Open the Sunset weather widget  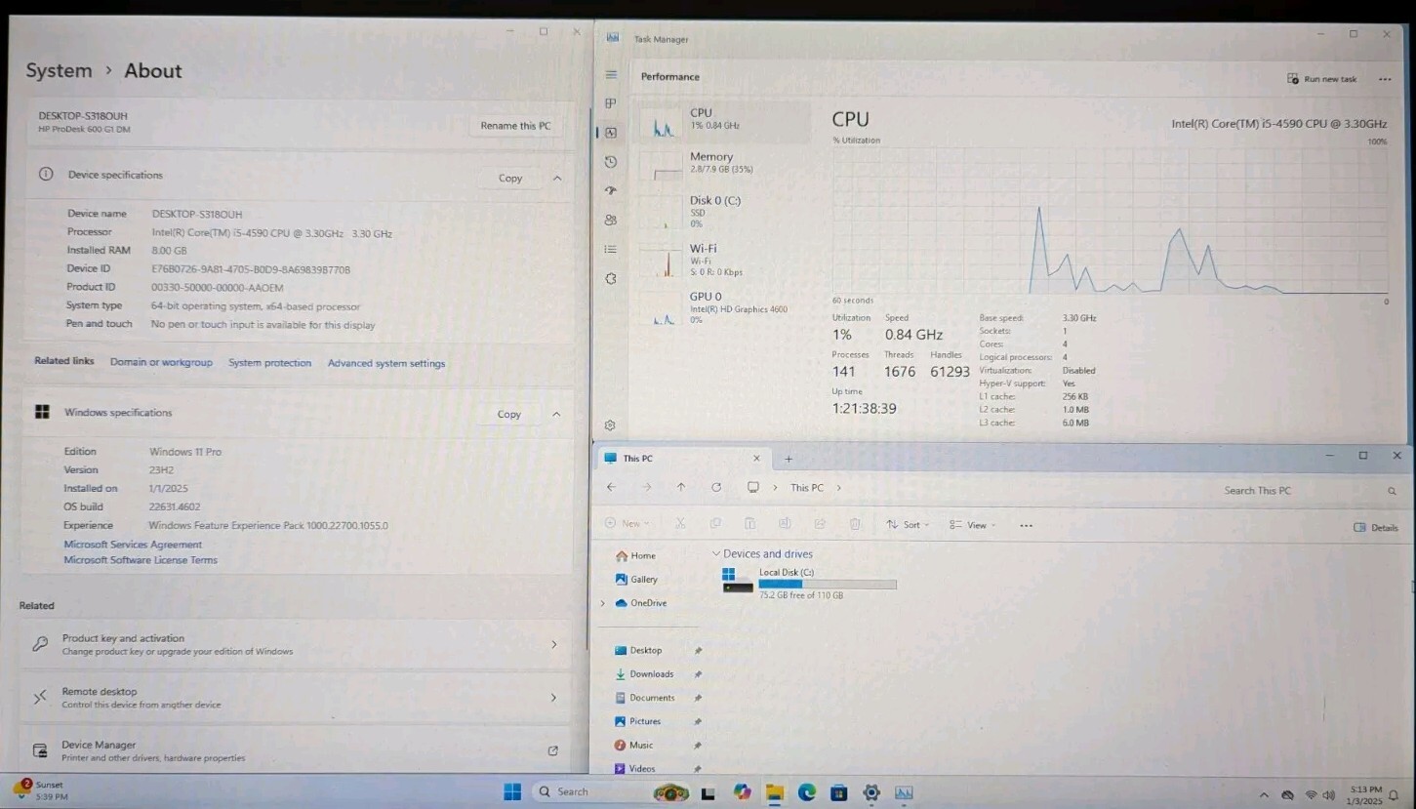pyautogui.click(x=41, y=790)
